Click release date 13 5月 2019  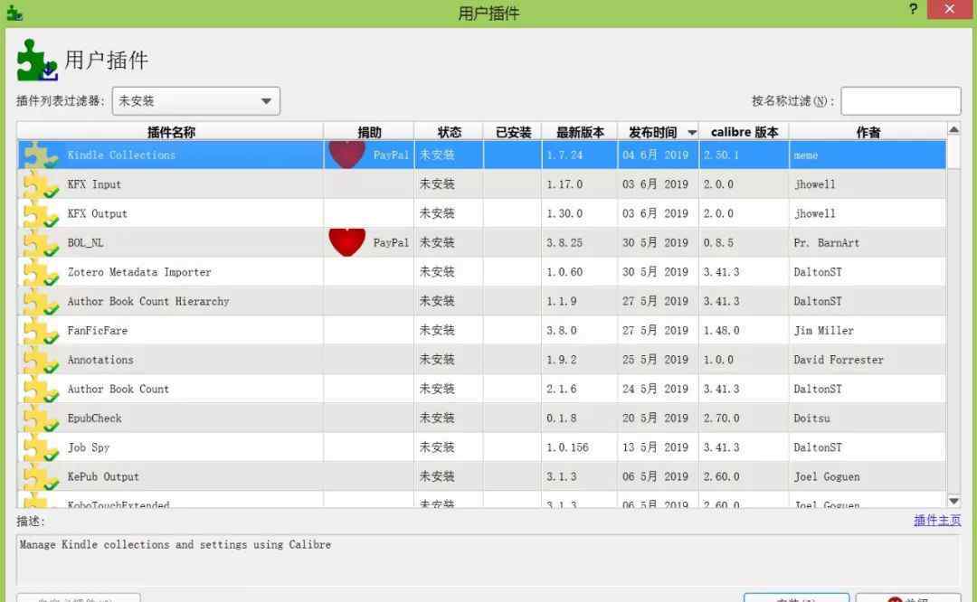tap(656, 447)
